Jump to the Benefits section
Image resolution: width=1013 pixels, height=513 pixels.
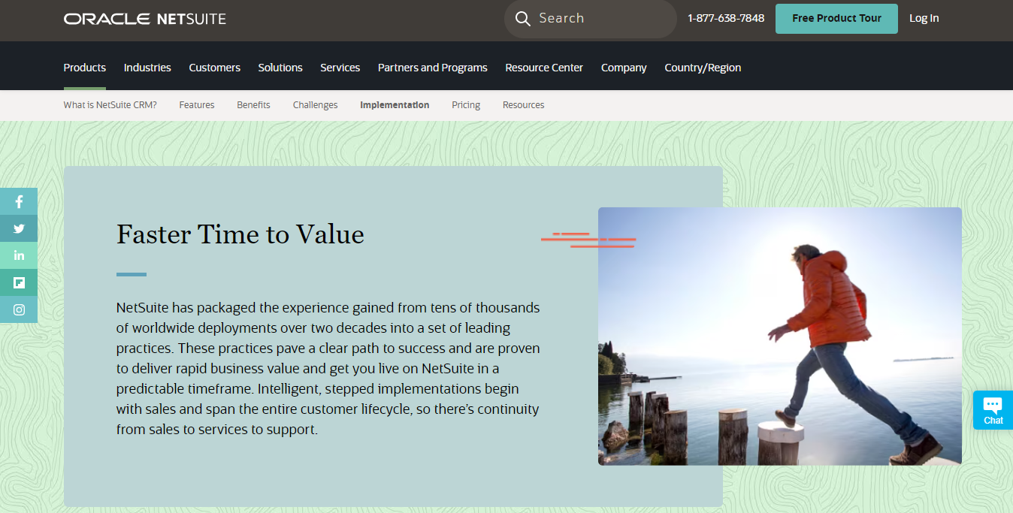pos(253,105)
